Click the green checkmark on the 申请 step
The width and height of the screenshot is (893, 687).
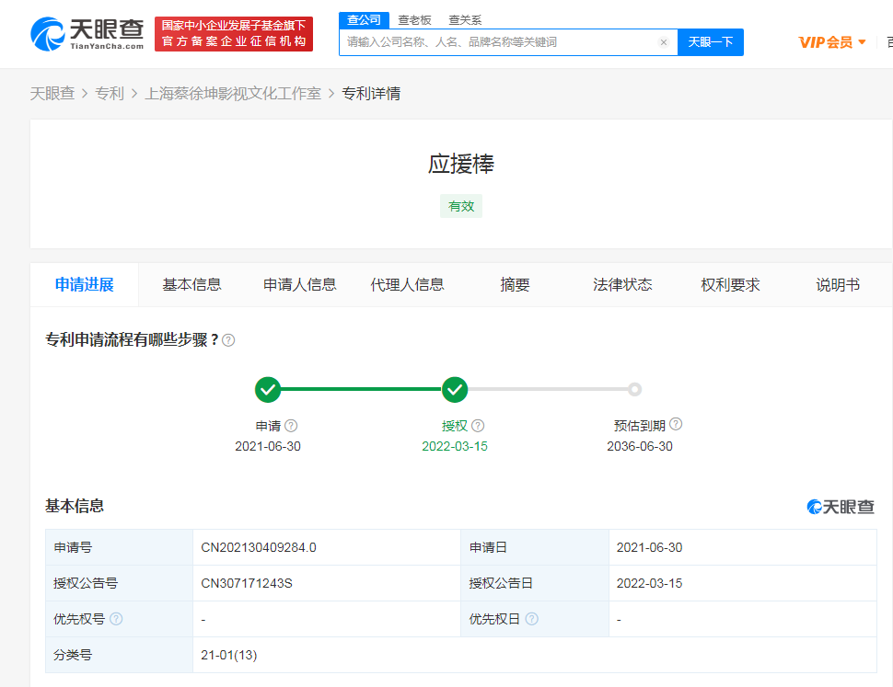268,390
